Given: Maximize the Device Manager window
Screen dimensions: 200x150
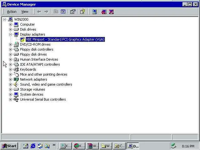Looking at the screenshot, I should coord(190,4).
